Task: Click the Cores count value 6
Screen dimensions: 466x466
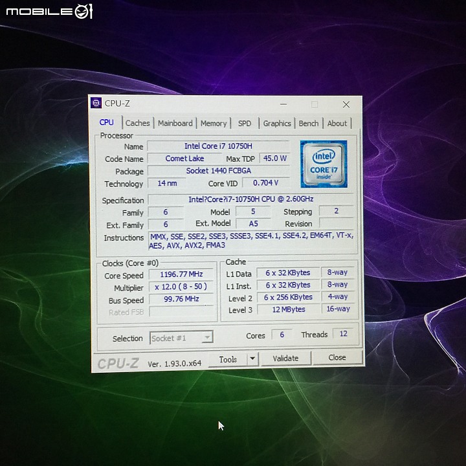Action: (x=282, y=335)
